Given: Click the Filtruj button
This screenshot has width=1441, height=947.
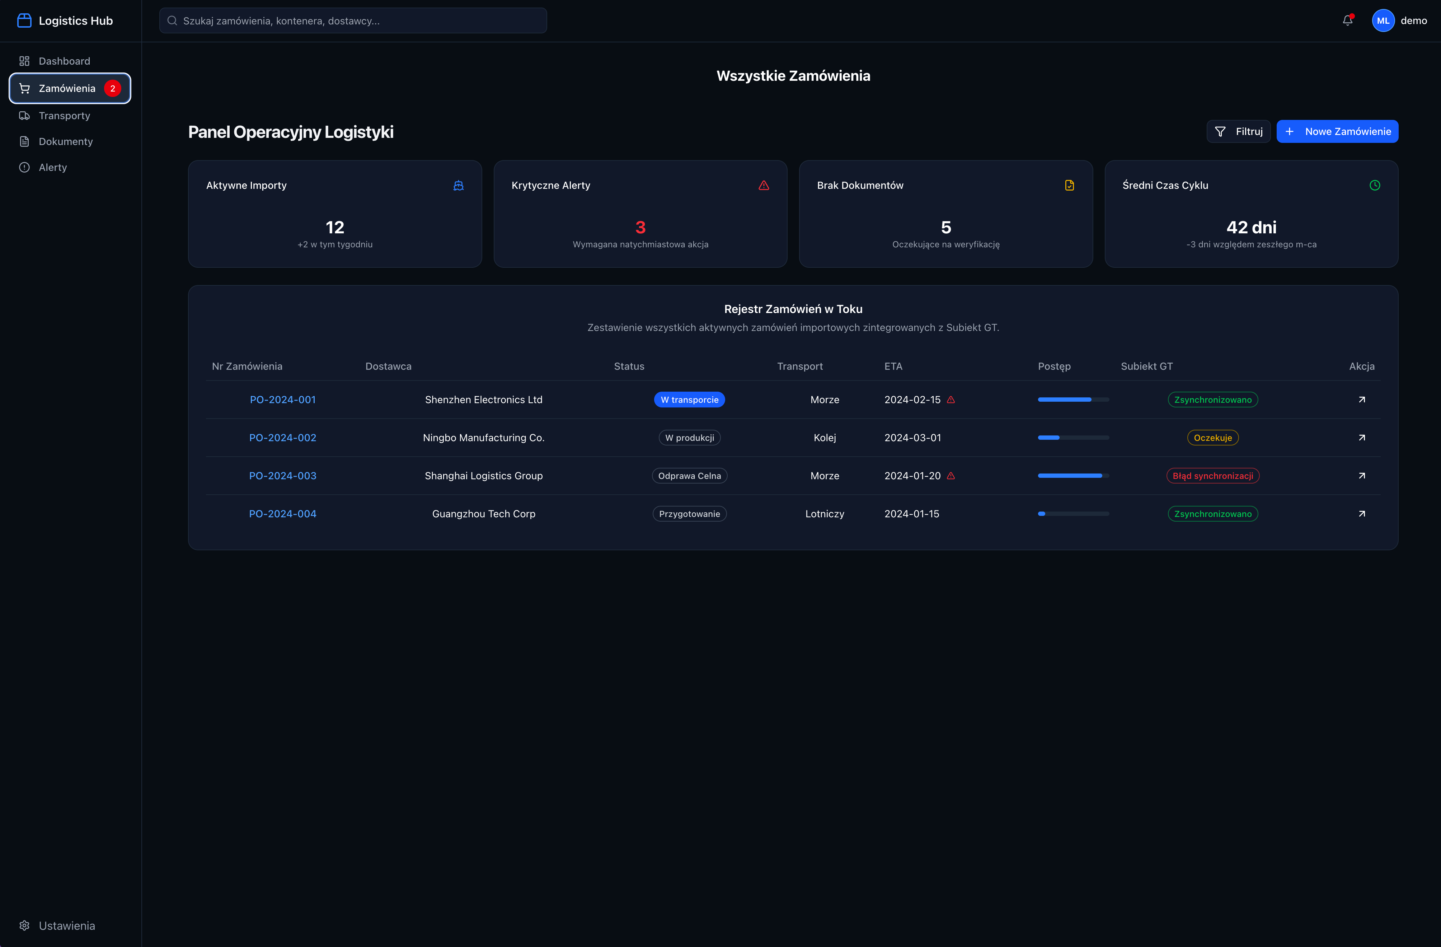Looking at the screenshot, I should (x=1238, y=131).
